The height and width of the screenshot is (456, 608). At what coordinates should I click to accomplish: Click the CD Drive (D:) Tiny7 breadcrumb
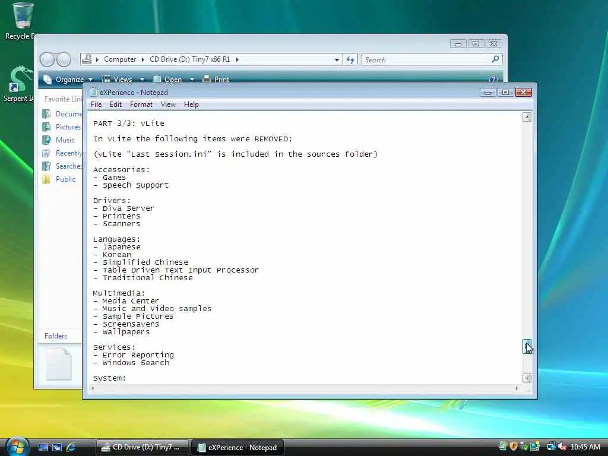[189, 59]
